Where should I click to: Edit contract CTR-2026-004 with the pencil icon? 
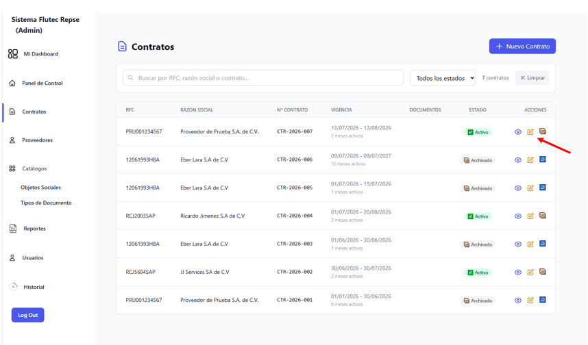tap(530, 216)
